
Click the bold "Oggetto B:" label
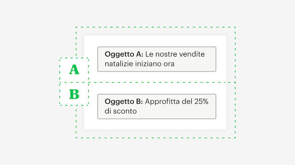click(124, 102)
